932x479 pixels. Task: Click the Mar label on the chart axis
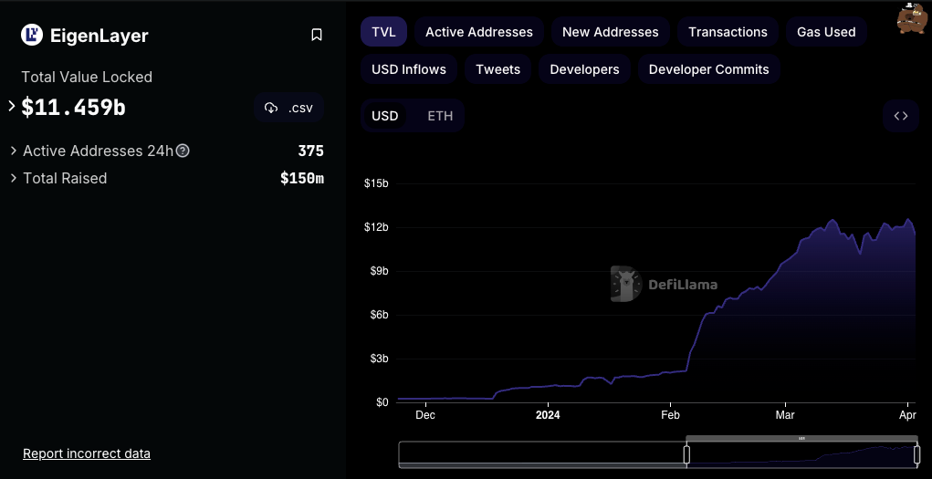click(786, 415)
